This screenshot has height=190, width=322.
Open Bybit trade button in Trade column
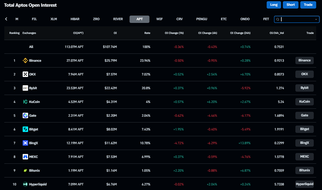tap(305, 88)
